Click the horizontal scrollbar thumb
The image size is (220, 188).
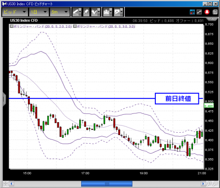pyautogui.click(x=107, y=183)
